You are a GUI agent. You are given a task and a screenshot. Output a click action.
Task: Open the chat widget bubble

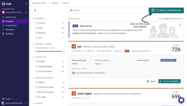tap(181, 100)
